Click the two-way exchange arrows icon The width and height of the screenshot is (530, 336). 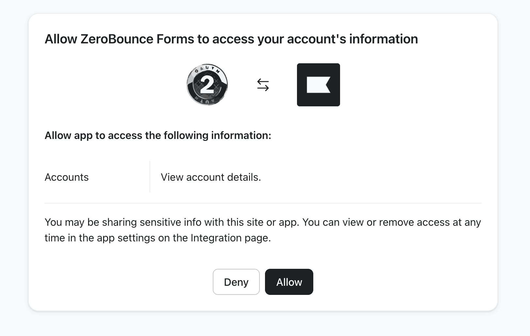tap(263, 85)
